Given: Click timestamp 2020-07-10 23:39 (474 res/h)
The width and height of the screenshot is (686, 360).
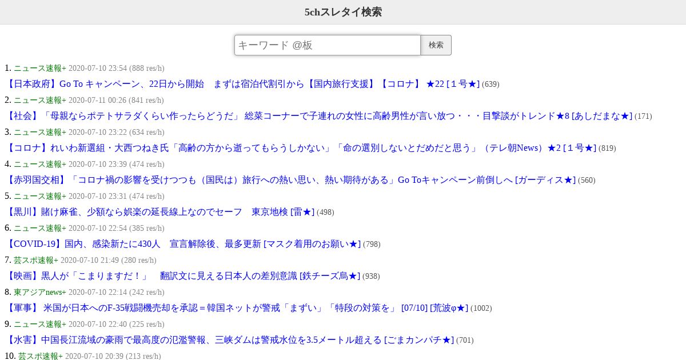Looking at the screenshot, I should tap(117, 165).
